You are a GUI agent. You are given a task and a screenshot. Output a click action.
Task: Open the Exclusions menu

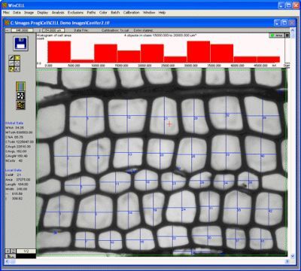pos(75,13)
